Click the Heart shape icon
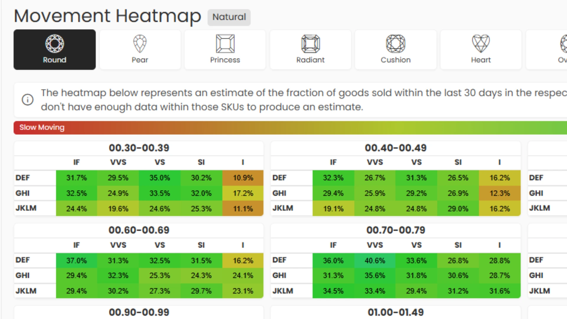567x319 pixels. pos(481,44)
